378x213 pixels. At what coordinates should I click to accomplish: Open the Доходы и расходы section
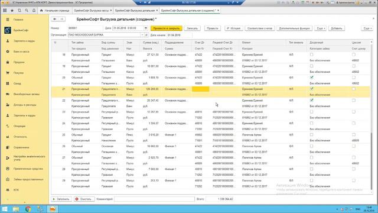pos(24,105)
